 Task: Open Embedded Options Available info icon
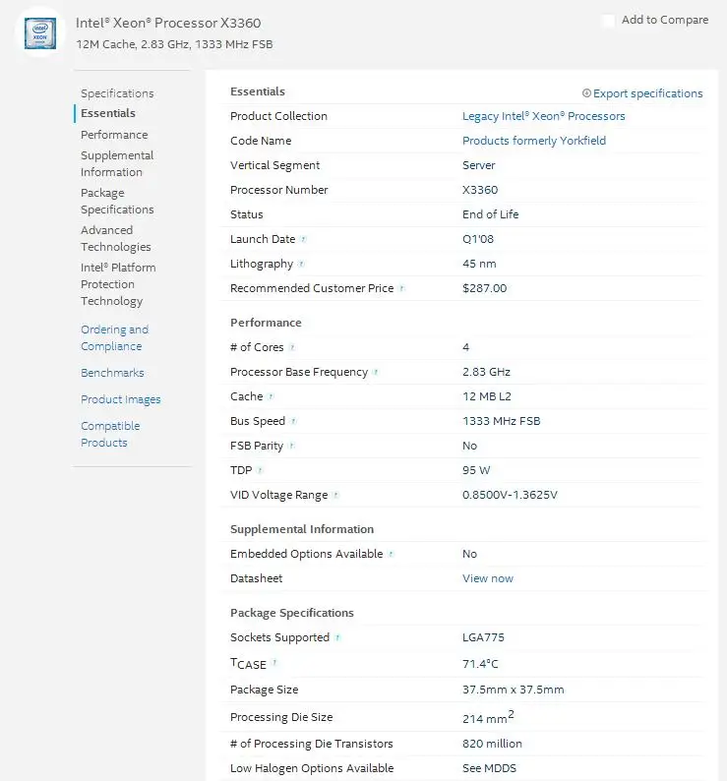[391, 554]
